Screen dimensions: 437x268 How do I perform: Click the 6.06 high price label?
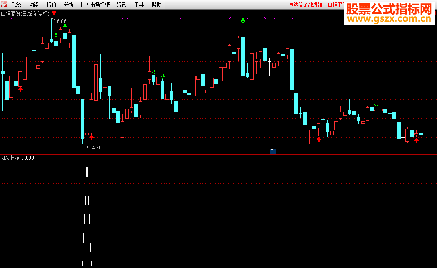pyautogui.click(x=62, y=21)
